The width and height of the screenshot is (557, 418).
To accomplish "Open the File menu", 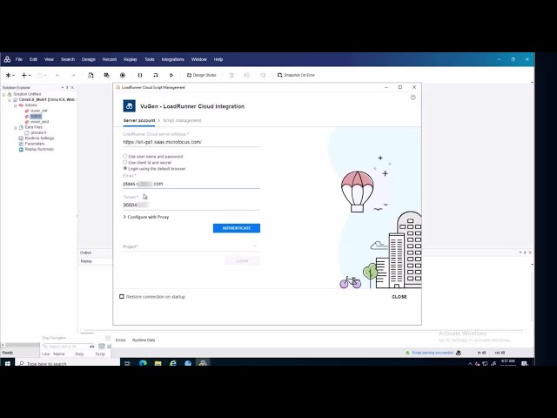I will click(19, 59).
